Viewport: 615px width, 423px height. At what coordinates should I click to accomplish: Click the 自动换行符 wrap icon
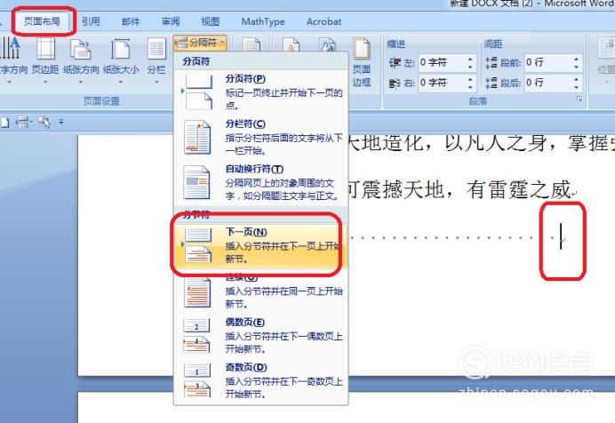tap(197, 182)
